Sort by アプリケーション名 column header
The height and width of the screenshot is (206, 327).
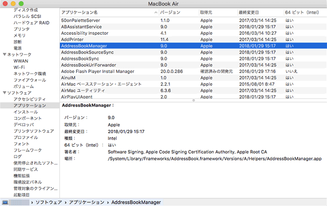click(x=109, y=13)
